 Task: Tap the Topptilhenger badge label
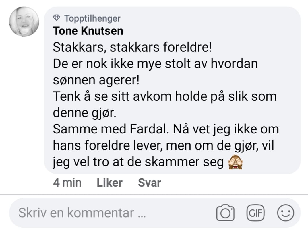tap(92, 18)
